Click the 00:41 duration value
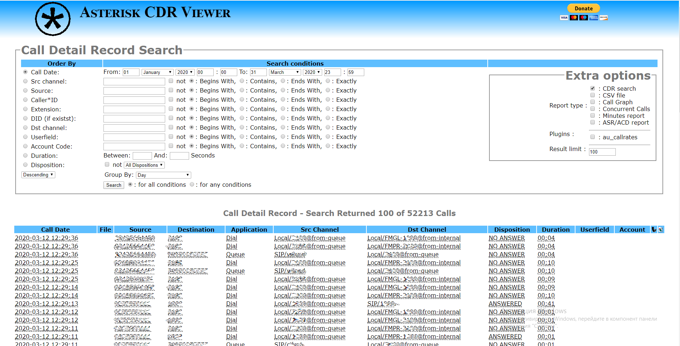 (546, 304)
